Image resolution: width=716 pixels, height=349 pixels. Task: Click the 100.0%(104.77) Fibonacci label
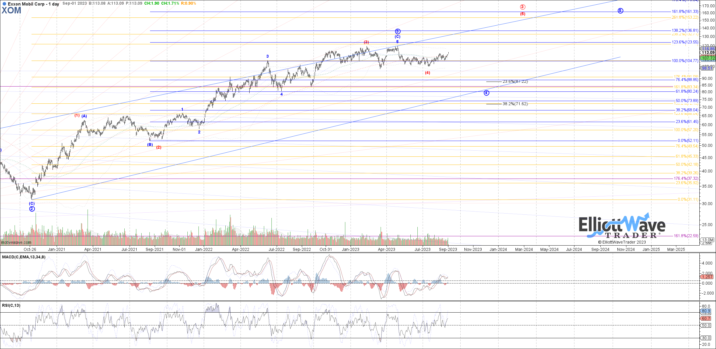685,61
